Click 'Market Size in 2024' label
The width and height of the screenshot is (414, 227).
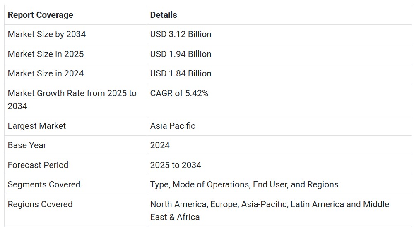pos(46,73)
